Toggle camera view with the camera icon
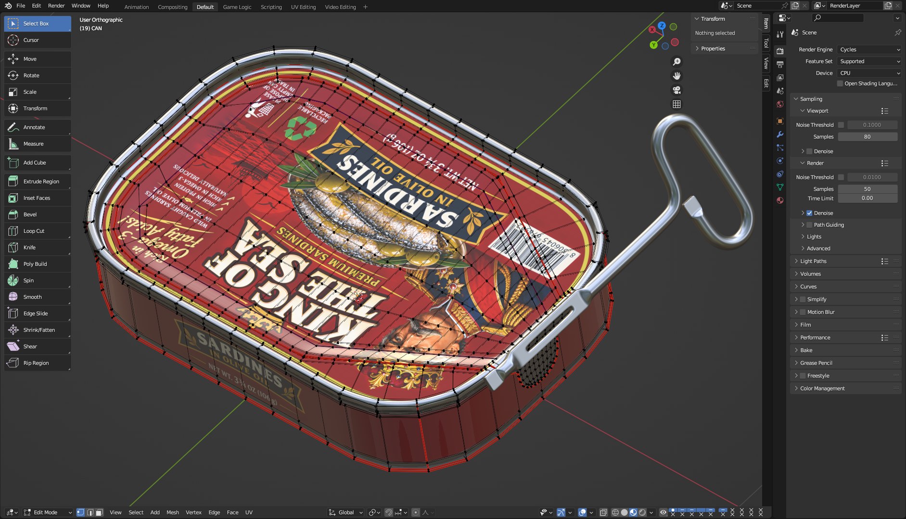The height and width of the screenshot is (519, 906). (x=676, y=90)
